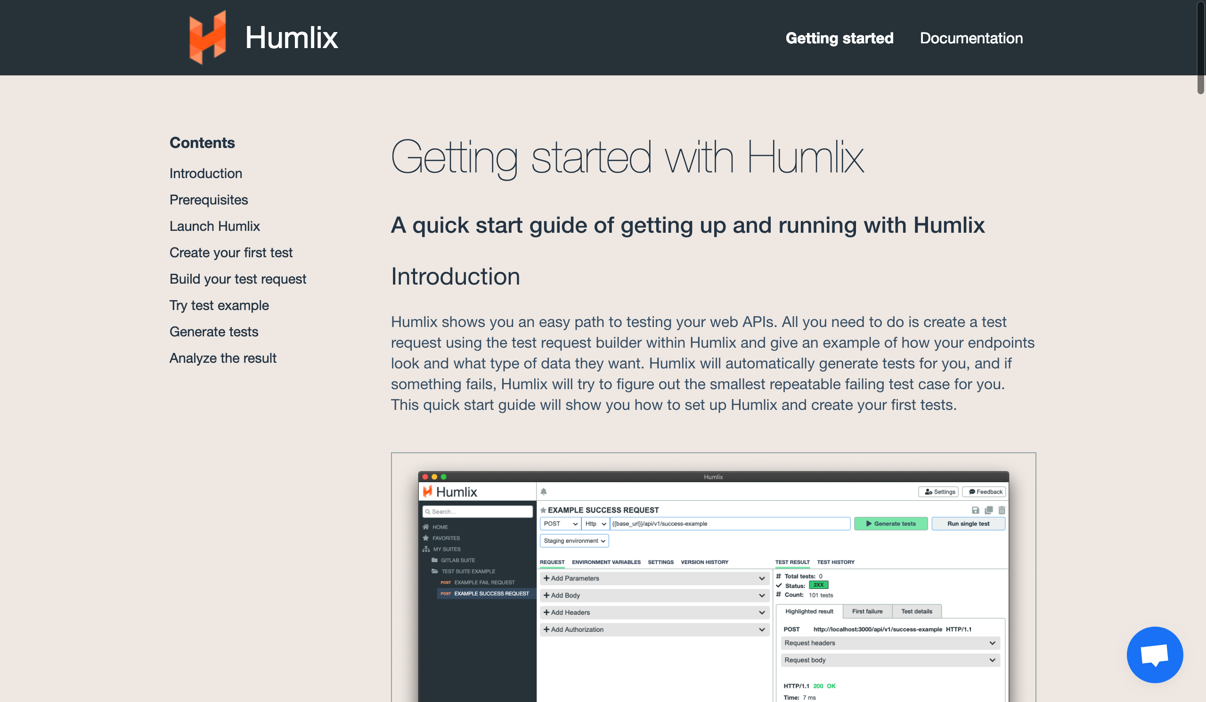This screenshot has height=702, width=1206.
Task: Select the REQUEST tab
Action: 552,562
